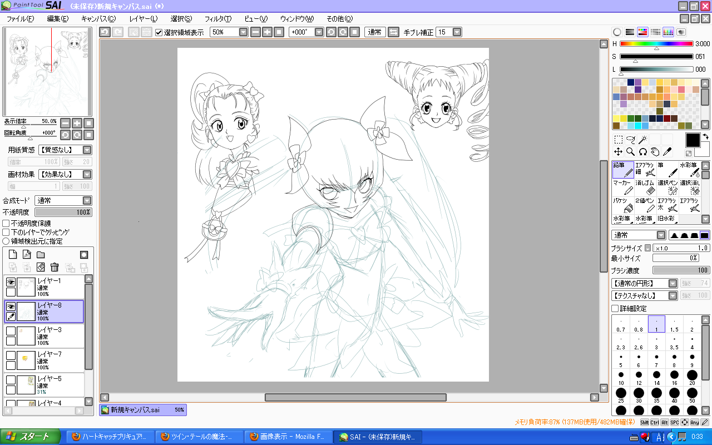The image size is (712, 445).
Task: Toggle 選択領域表示 selection display checkbox
Action: (159, 32)
